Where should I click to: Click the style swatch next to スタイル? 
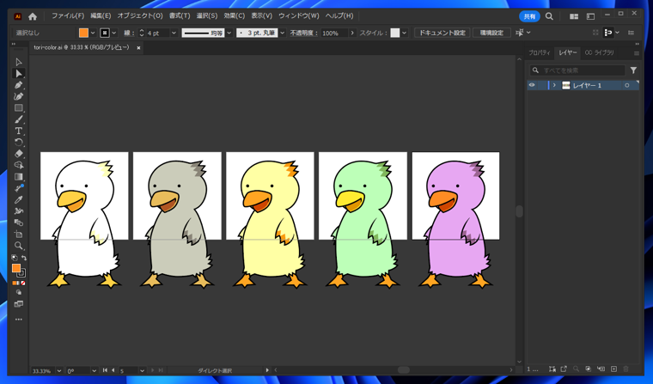point(394,33)
